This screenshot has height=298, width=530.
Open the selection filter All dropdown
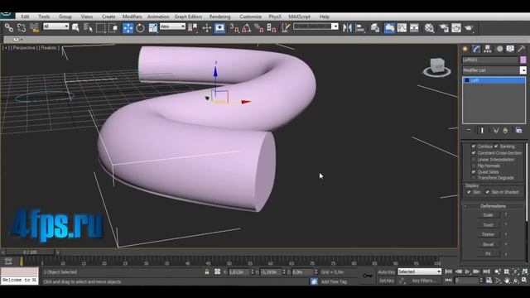point(56,26)
